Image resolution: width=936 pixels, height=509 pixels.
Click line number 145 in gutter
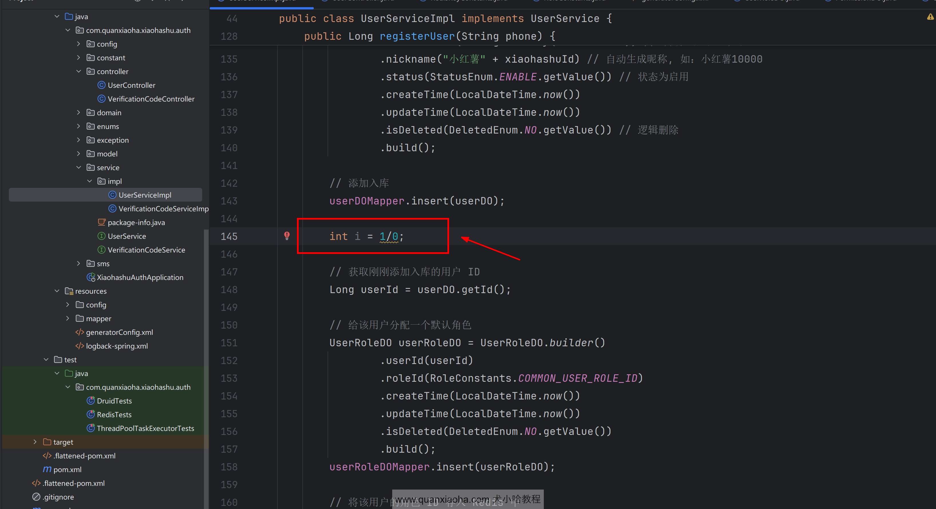point(229,236)
